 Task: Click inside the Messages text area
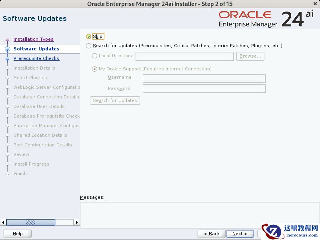(x=200, y=215)
